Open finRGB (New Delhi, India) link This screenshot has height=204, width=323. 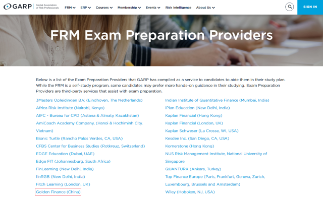coord(61,177)
